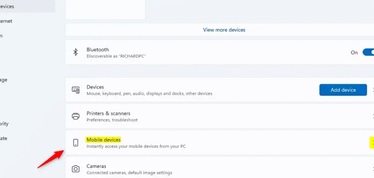Click the printer icon

click(75, 116)
